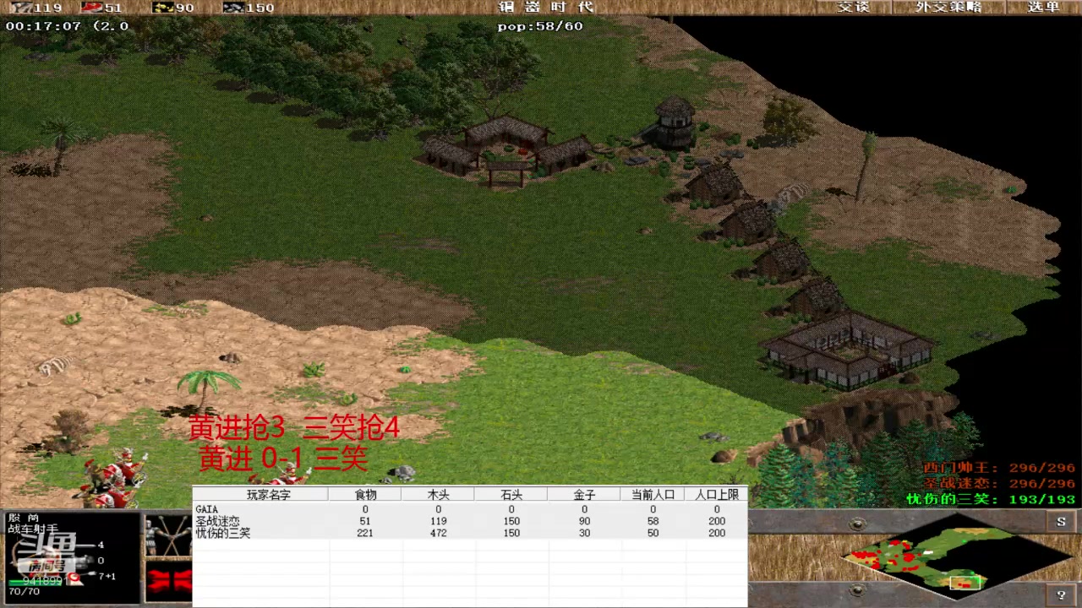1082x608 pixels.
Task: Click the 殷商 civilization label
Action: pyautogui.click(x=24, y=518)
